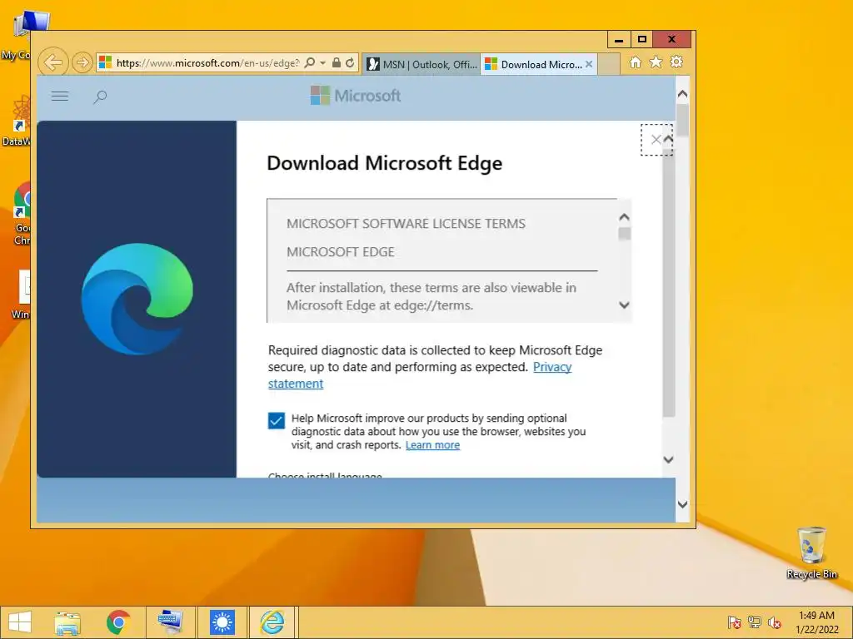The width and height of the screenshot is (853, 639).
Task: Click the muted volume tray icon
Action: click(775, 622)
